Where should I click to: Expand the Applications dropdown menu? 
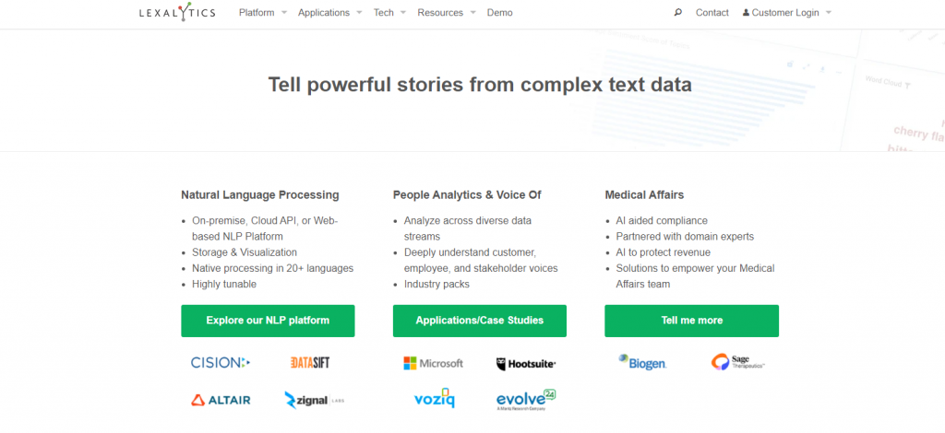tap(329, 13)
